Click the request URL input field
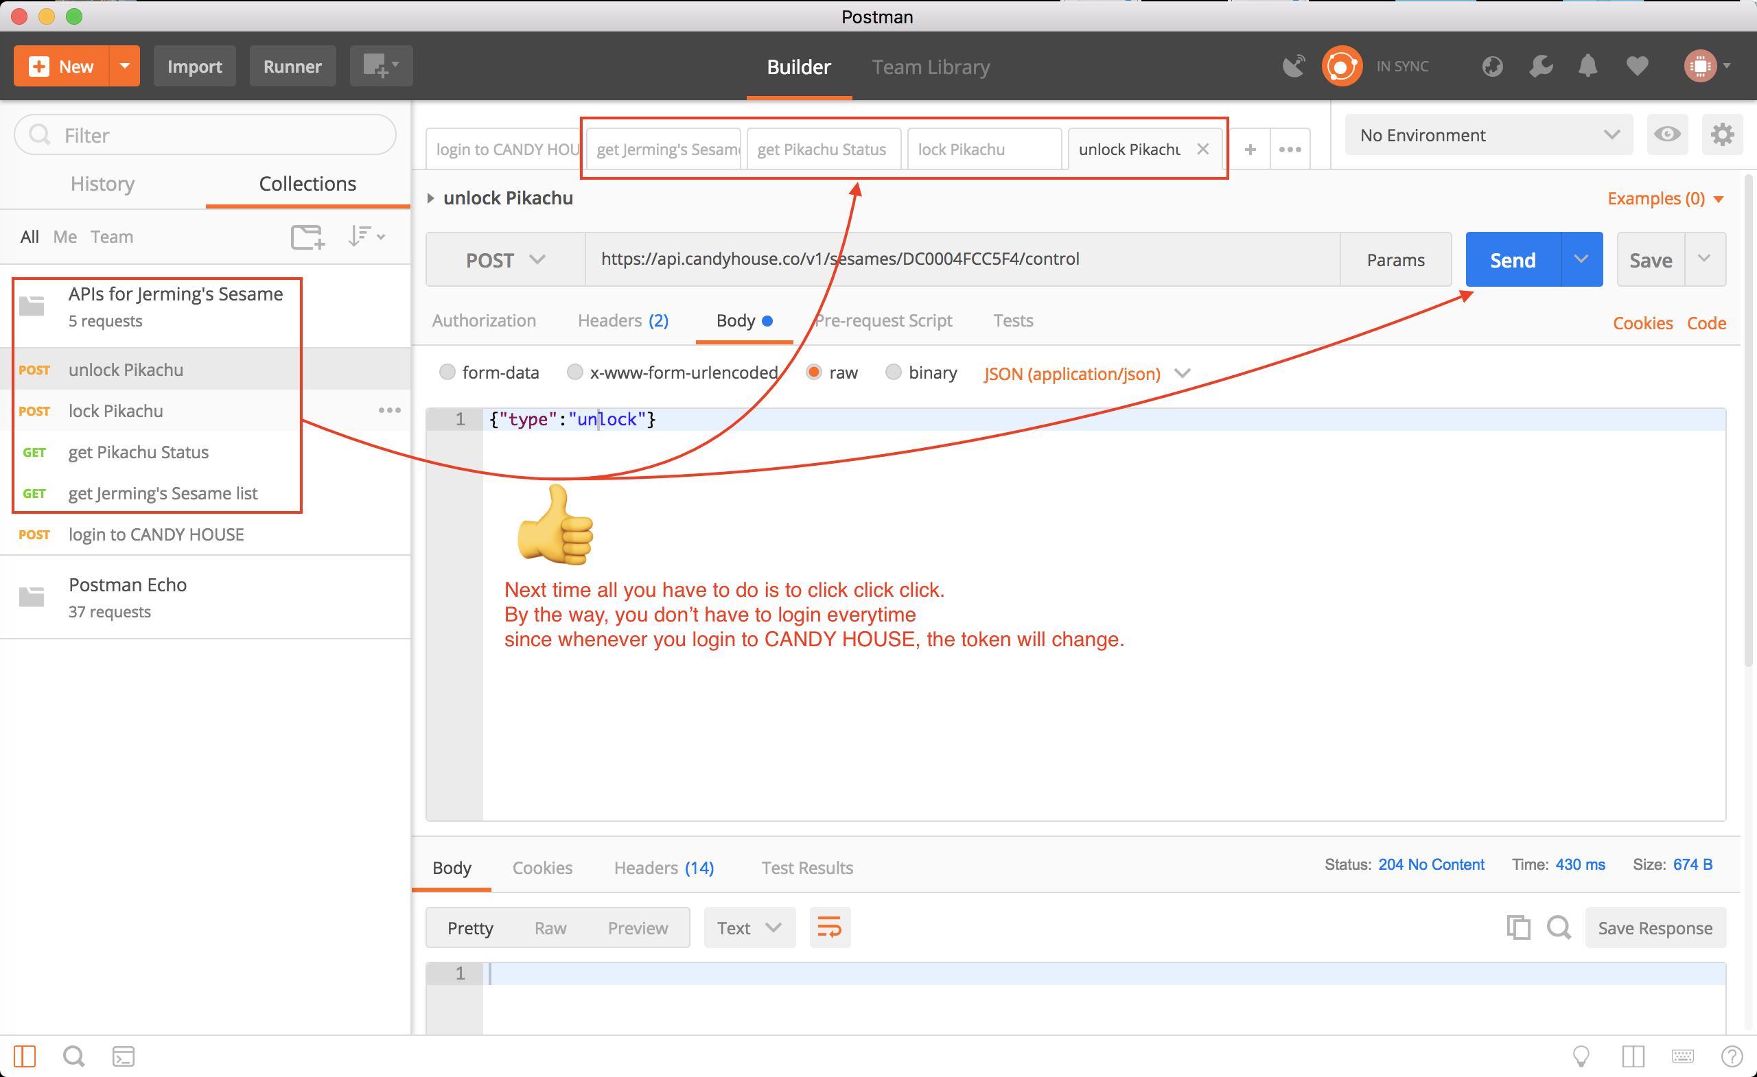This screenshot has width=1757, height=1077. coord(963,259)
